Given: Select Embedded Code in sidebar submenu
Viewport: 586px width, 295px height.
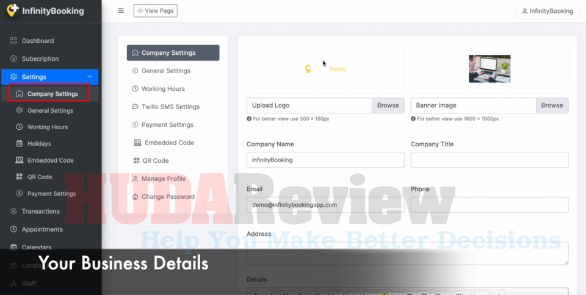Looking at the screenshot, I should click(x=50, y=160).
